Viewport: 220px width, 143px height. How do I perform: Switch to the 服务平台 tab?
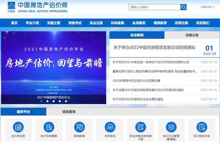[x=23, y=112]
